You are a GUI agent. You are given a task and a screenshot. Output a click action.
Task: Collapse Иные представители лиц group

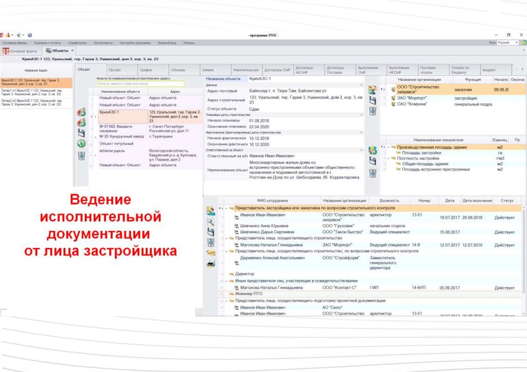(x=226, y=281)
